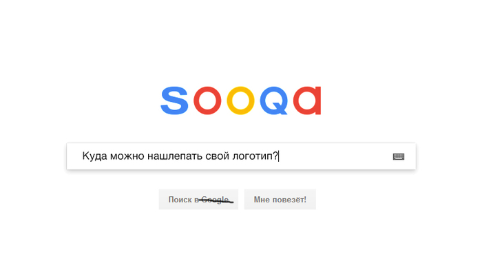Click the red letter a ending the logo
The height and width of the screenshot is (274, 482).
pyautogui.click(x=307, y=101)
